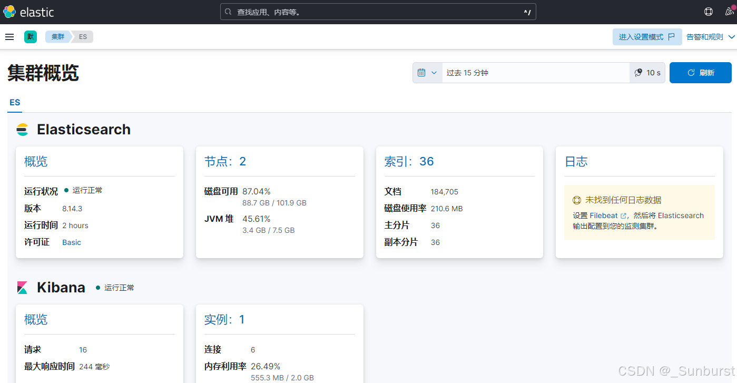Open the newsfeed notifications icon
The width and height of the screenshot is (737, 383).
[729, 12]
